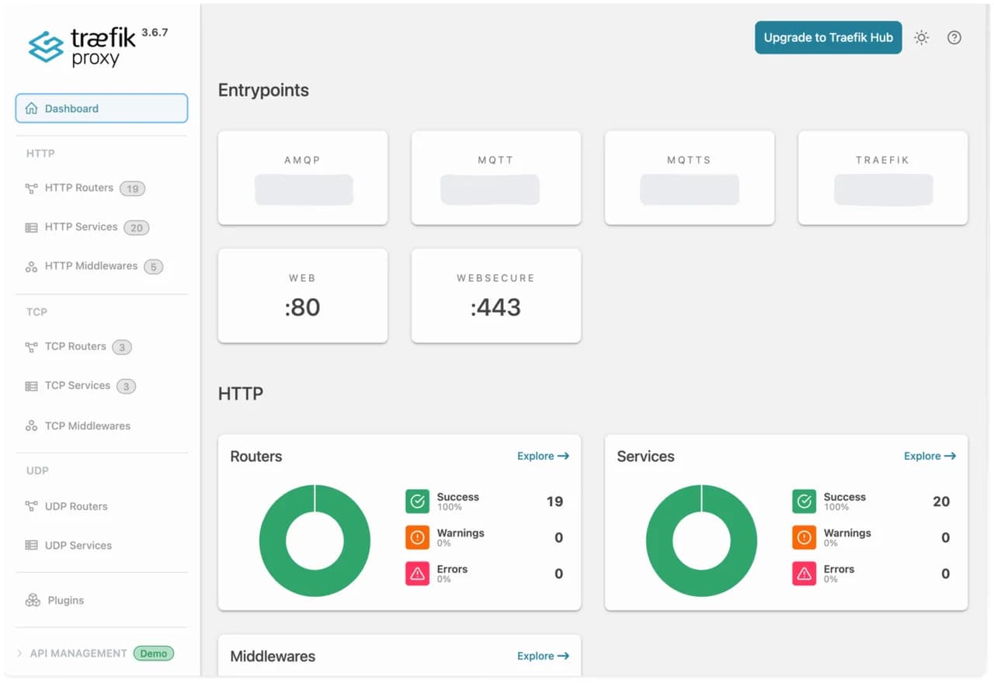Follow the Services Explore link
The width and height of the screenshot is (994, 684).
(930, 457)
